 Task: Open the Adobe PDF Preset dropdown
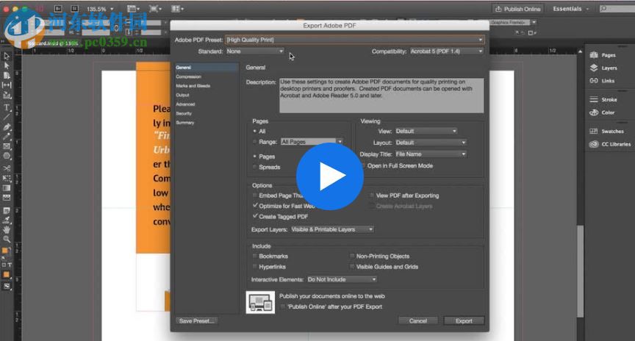(354, 40)
